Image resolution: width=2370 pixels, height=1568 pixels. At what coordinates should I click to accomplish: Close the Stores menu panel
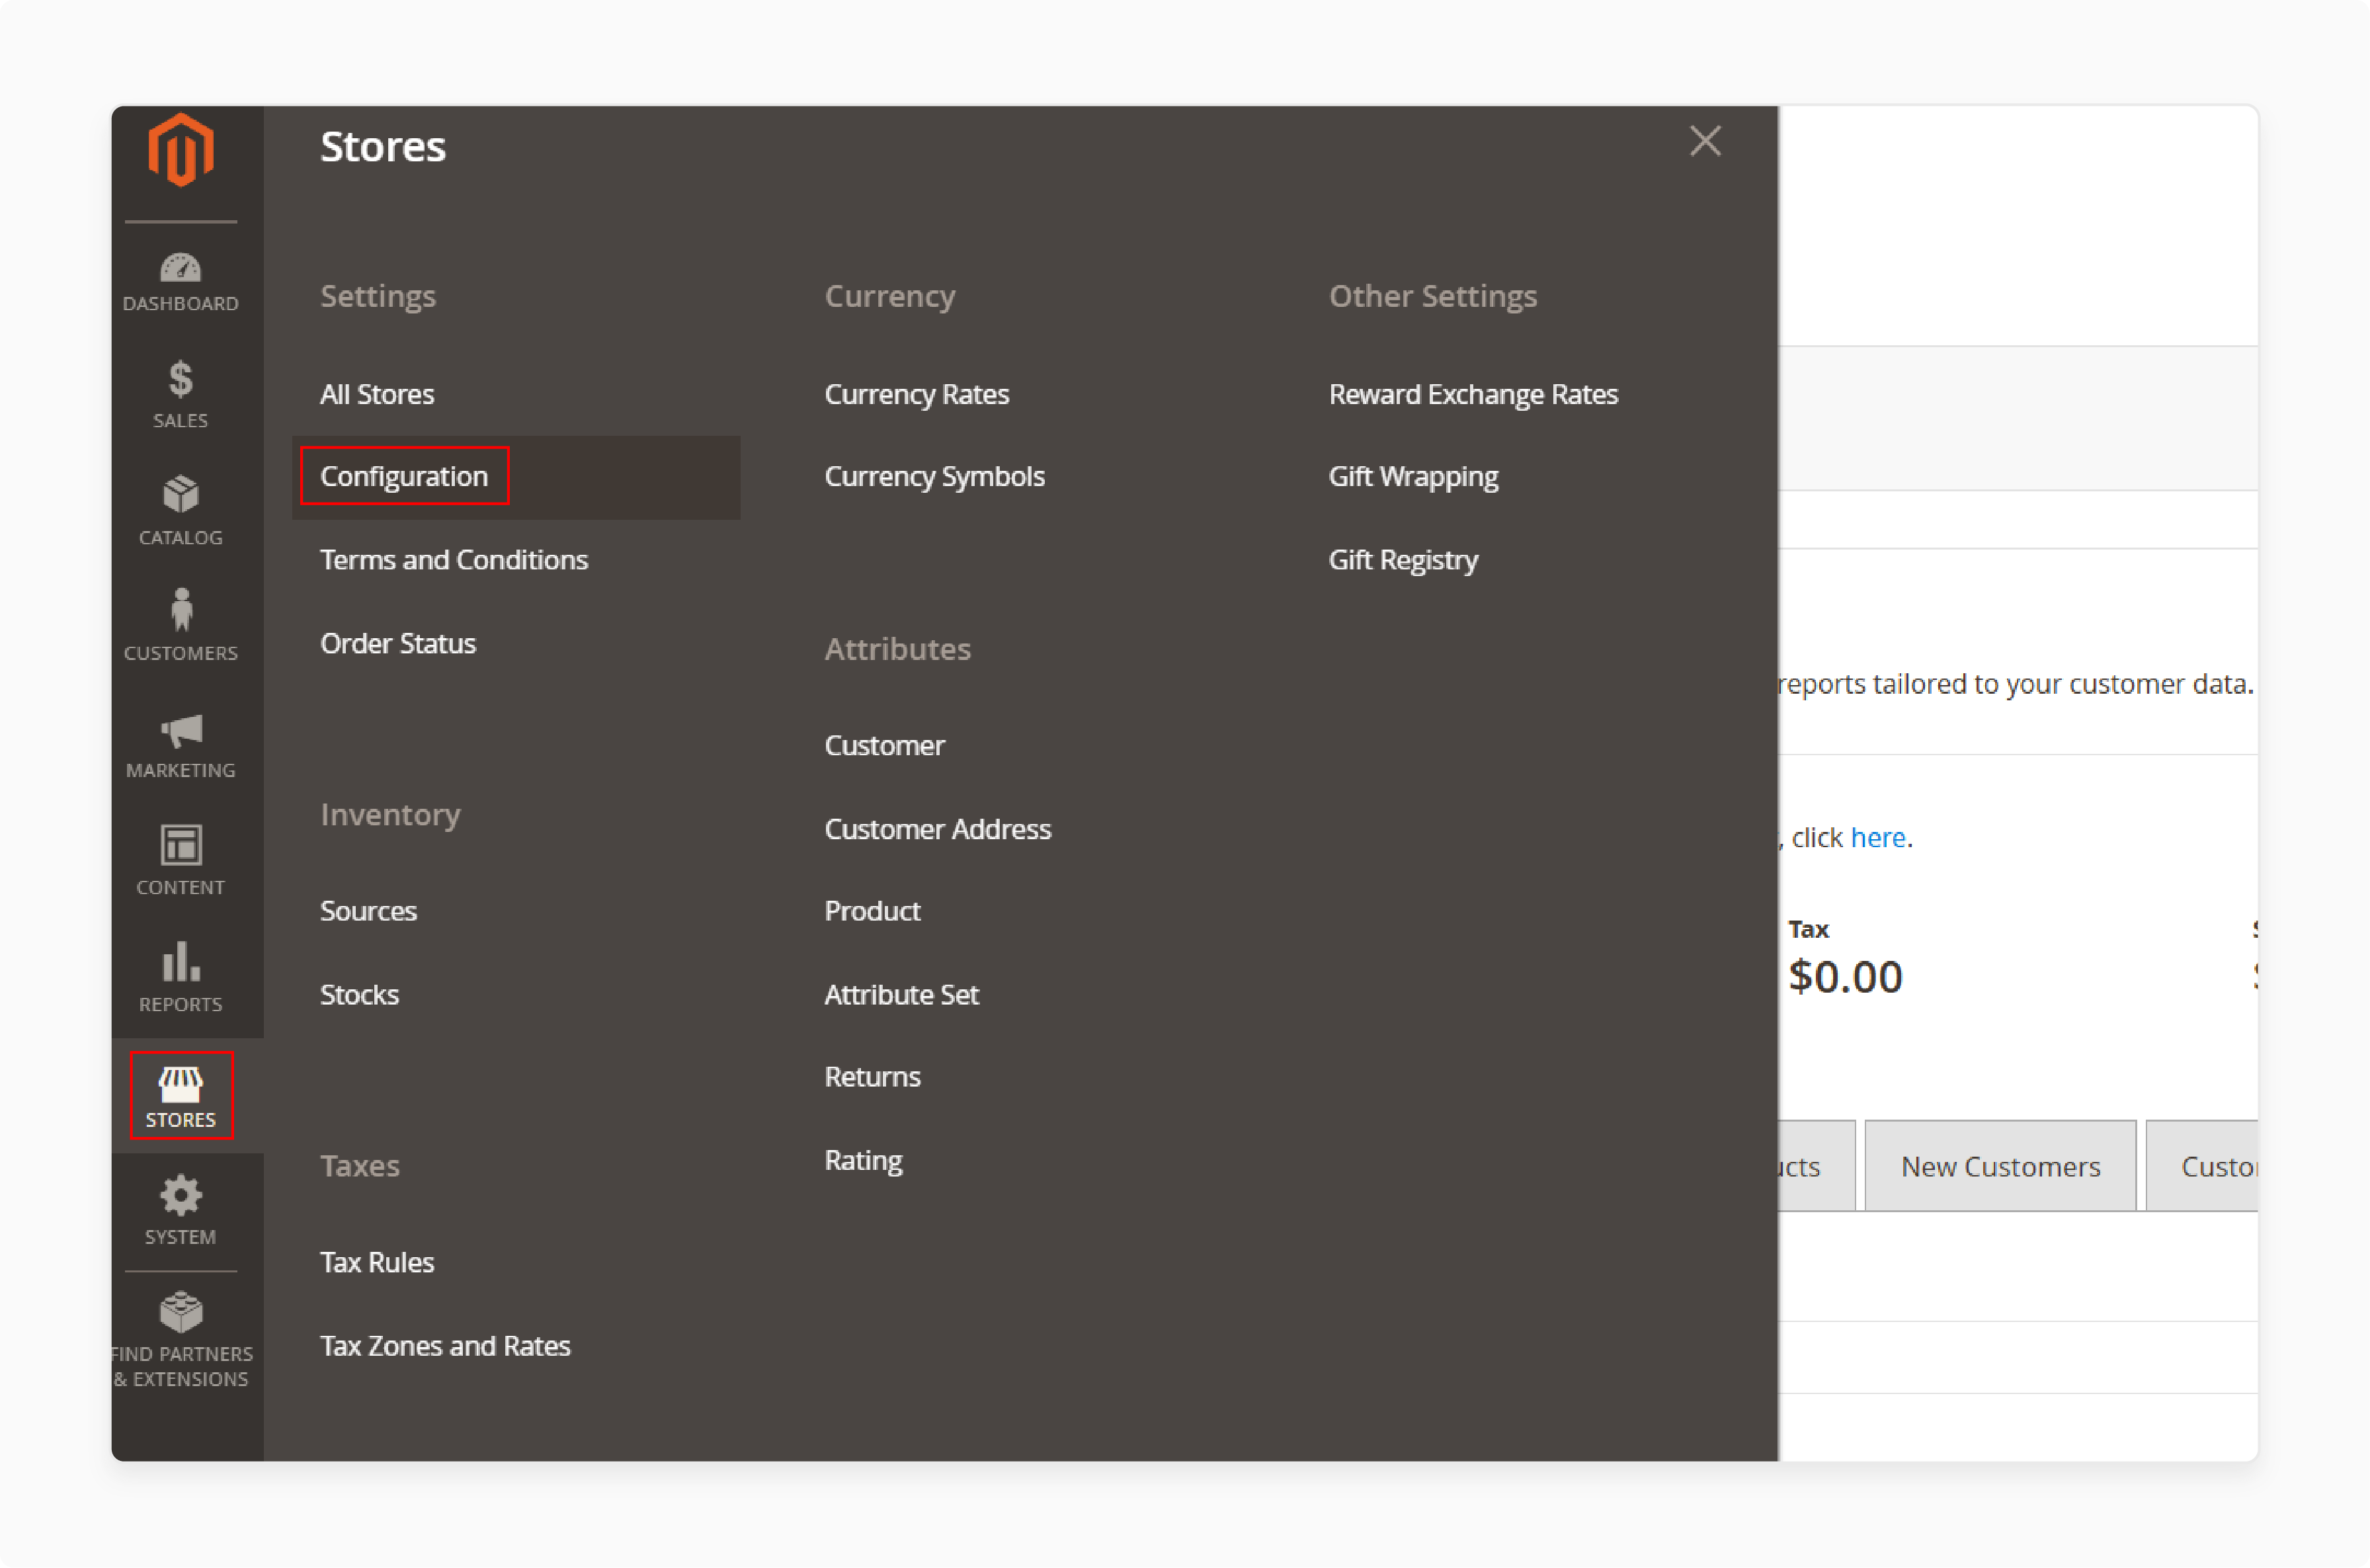(1705, 141)
